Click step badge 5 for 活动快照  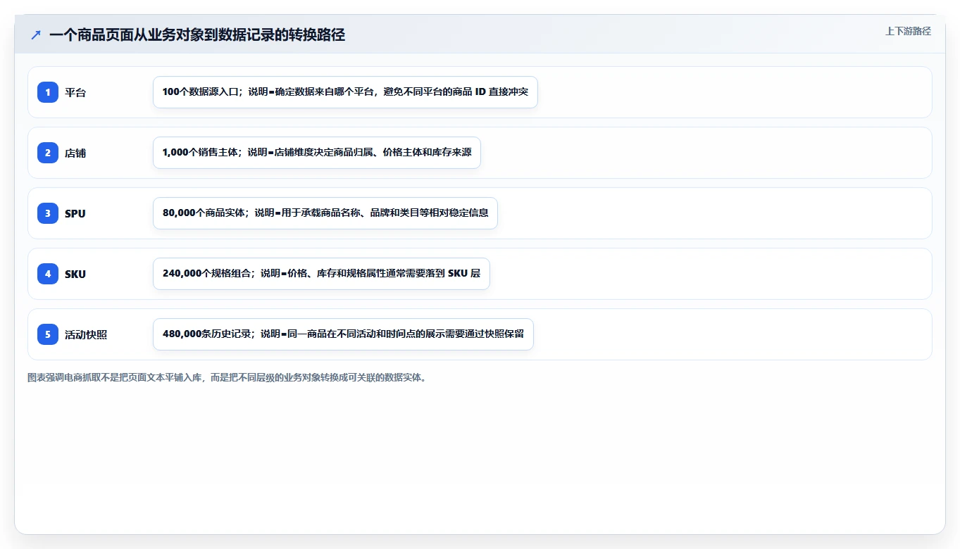(48, 334)
